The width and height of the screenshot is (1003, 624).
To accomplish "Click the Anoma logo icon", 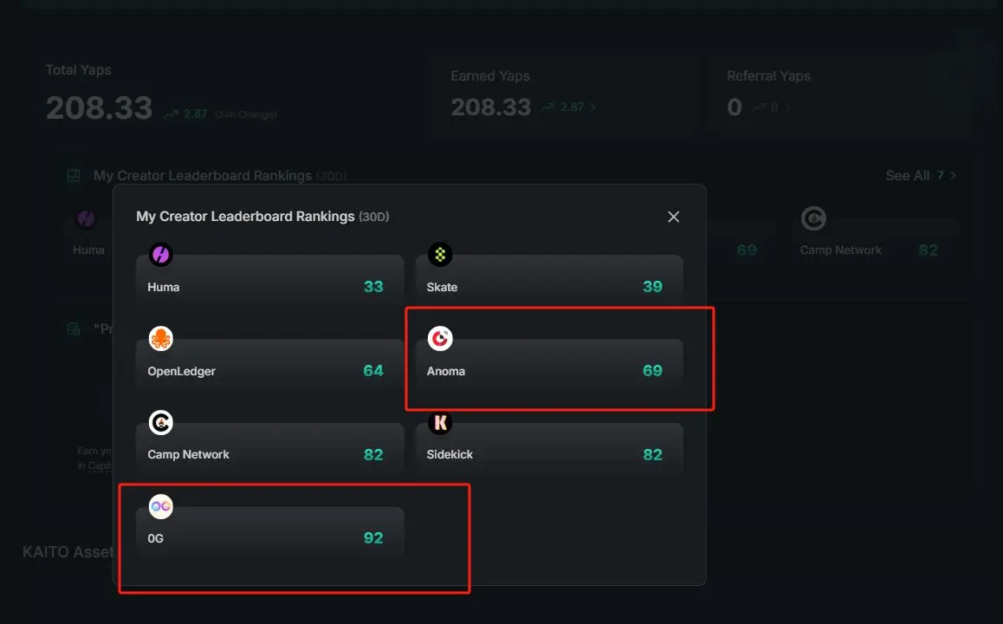I will [440, 339].
